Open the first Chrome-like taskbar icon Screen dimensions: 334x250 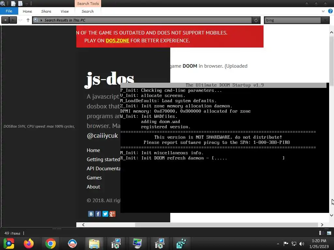[x=9, y=243]
